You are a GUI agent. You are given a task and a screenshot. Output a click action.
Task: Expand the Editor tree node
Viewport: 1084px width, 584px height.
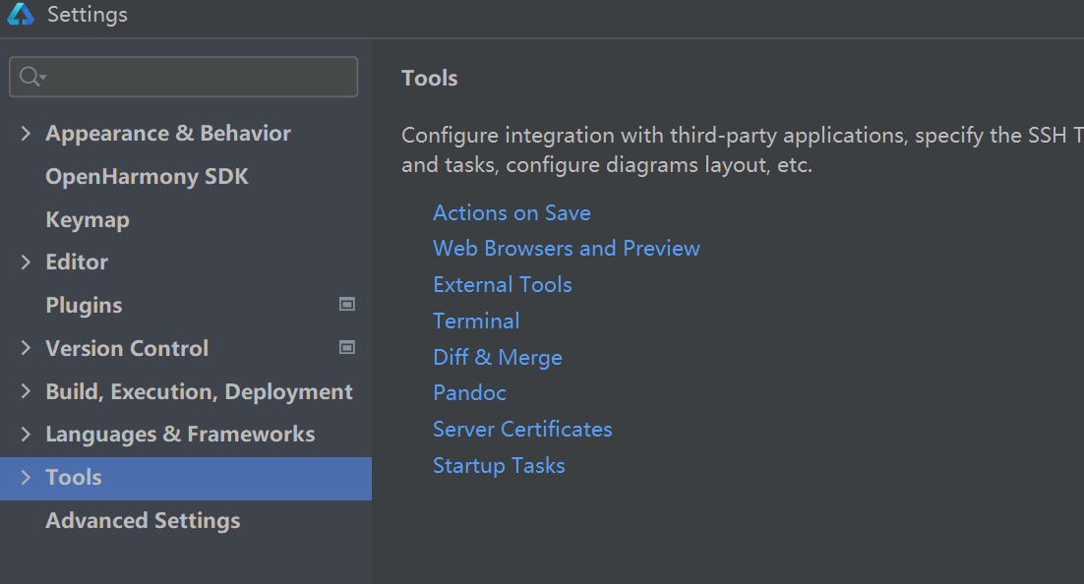pyautogui.click(x=26, y=262)
